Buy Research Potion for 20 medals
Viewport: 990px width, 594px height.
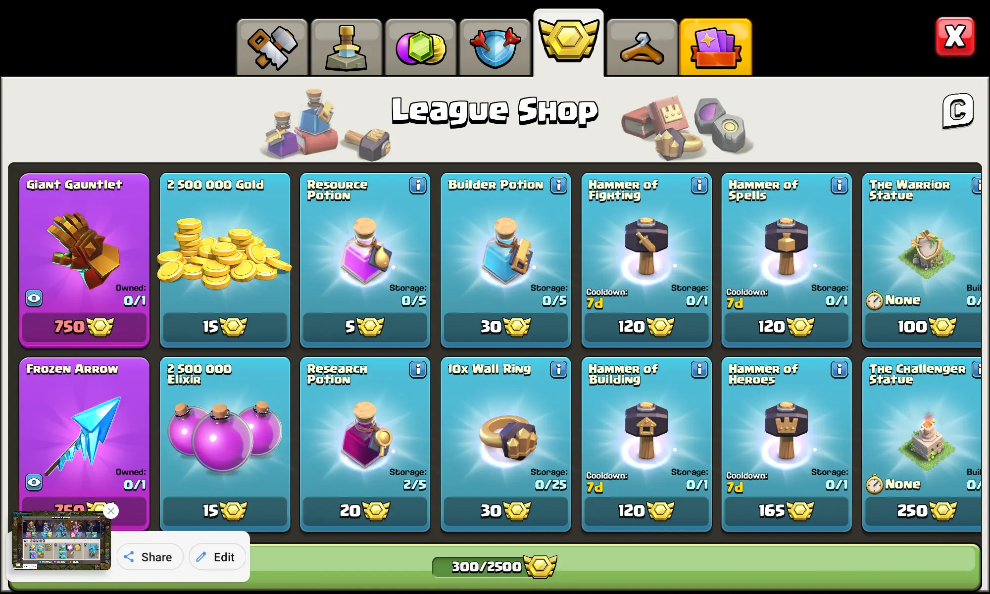click(365, 511)
